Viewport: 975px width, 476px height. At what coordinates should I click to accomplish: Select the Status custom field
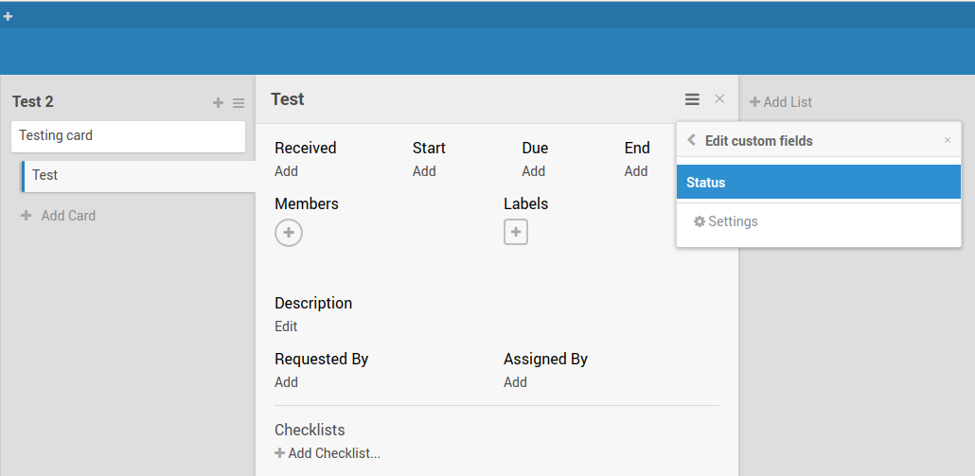(819, 183)
